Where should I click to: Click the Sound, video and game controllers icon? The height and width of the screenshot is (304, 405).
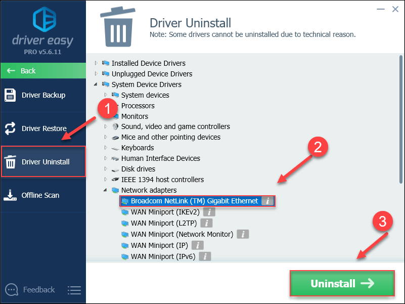115,126
